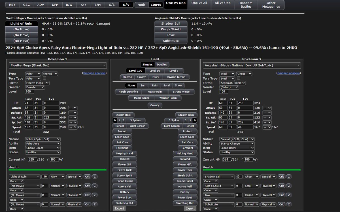Activate Strong Winds weather

point(181,92)
